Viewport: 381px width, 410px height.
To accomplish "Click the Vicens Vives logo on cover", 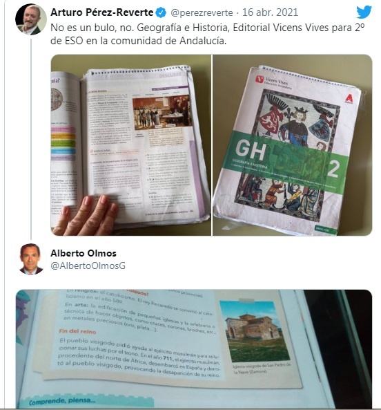I will 274,82.
